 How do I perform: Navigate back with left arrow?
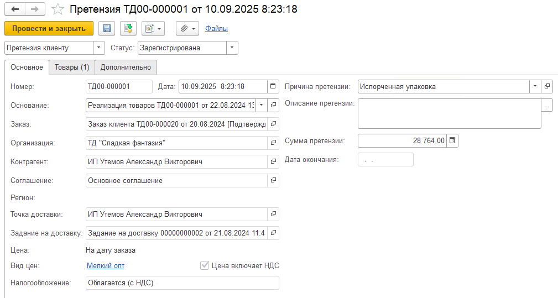tap(15, 9)
